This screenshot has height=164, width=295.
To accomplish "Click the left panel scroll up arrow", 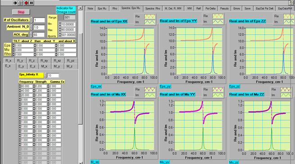I will 80,8.
